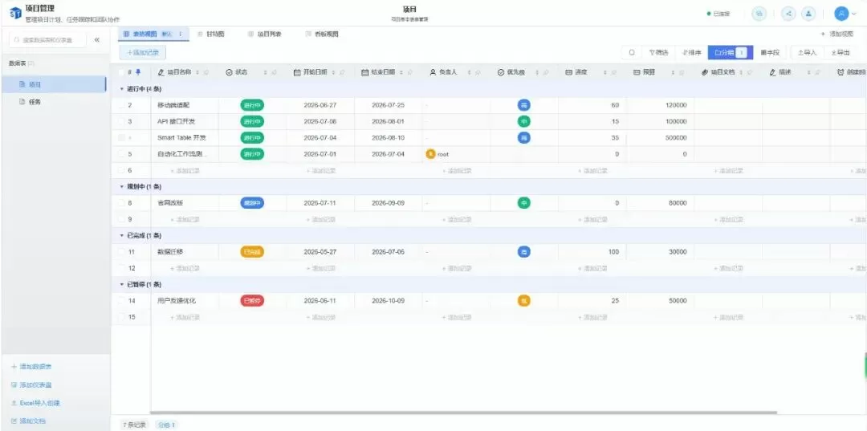Screen dimensions: 867x431
Task: Click pin icon in 结束日期 column header
Action: 410,72
